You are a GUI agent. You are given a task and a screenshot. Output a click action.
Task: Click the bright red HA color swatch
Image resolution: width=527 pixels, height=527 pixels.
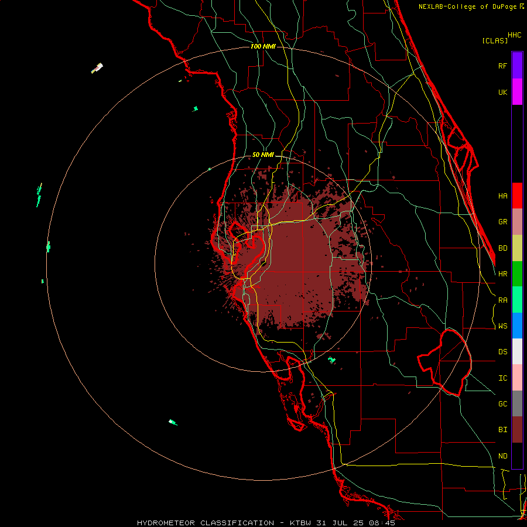click(517, 196)
